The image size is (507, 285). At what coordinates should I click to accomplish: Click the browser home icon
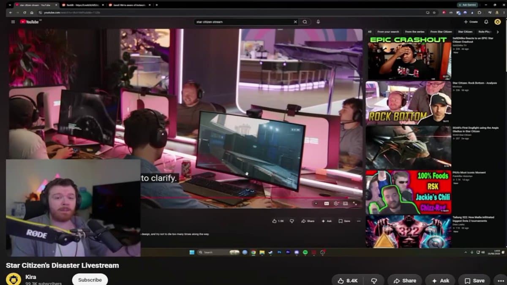(x=32, y=13)
